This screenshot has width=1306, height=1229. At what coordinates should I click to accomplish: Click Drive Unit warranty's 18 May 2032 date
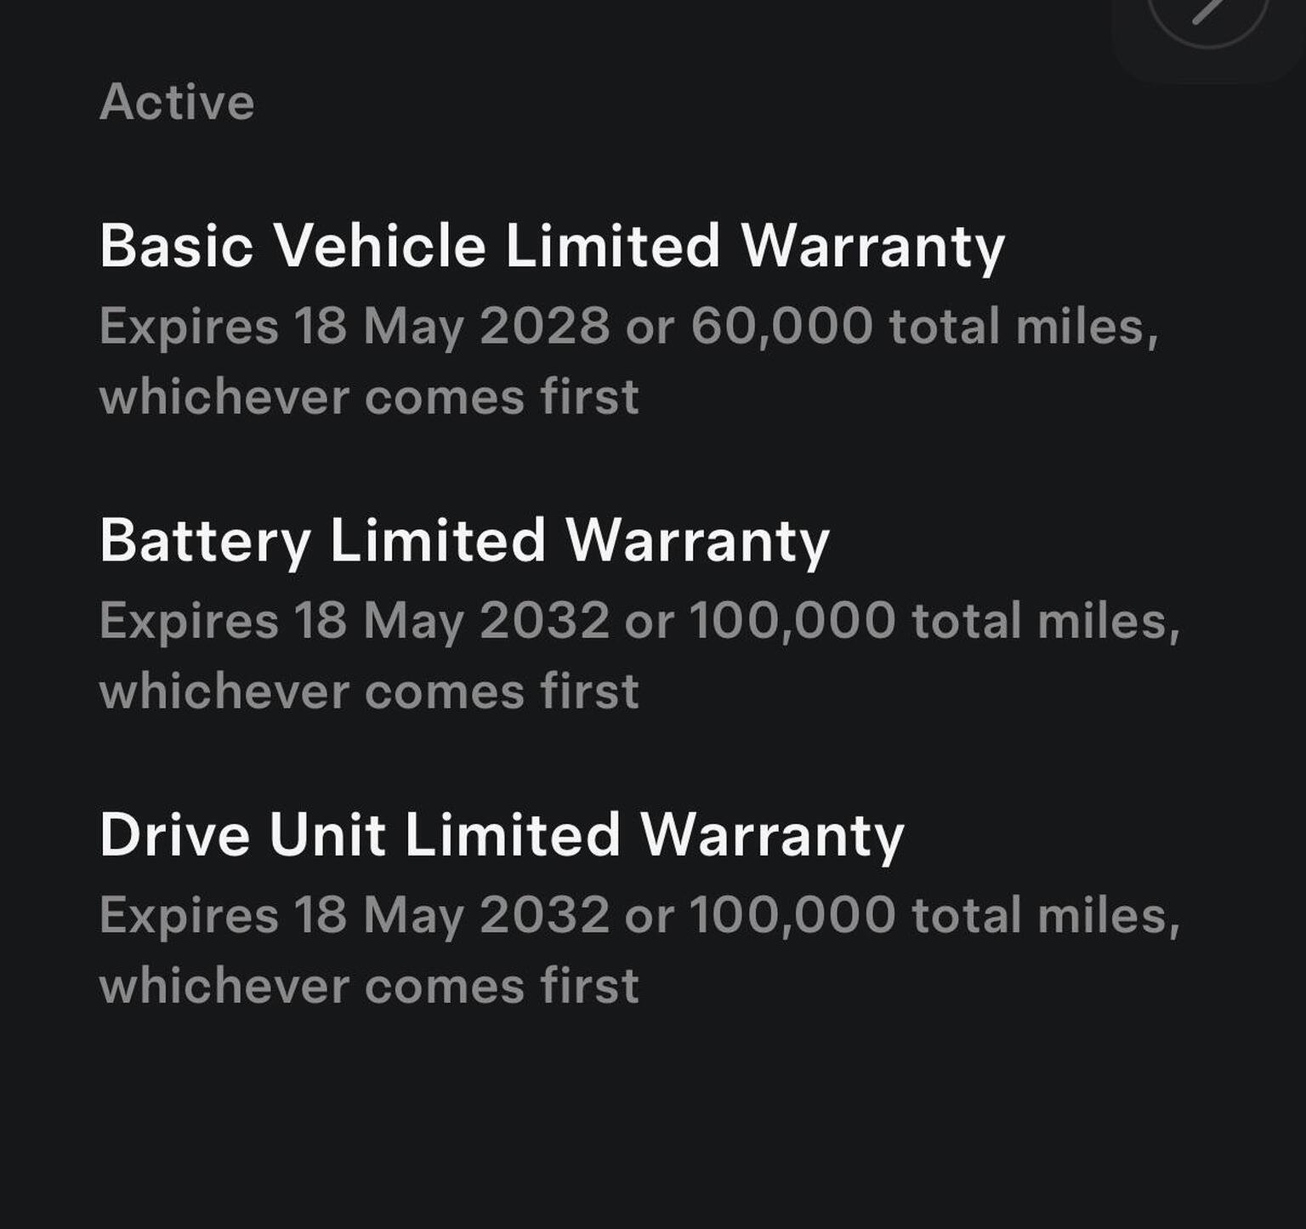451,914
